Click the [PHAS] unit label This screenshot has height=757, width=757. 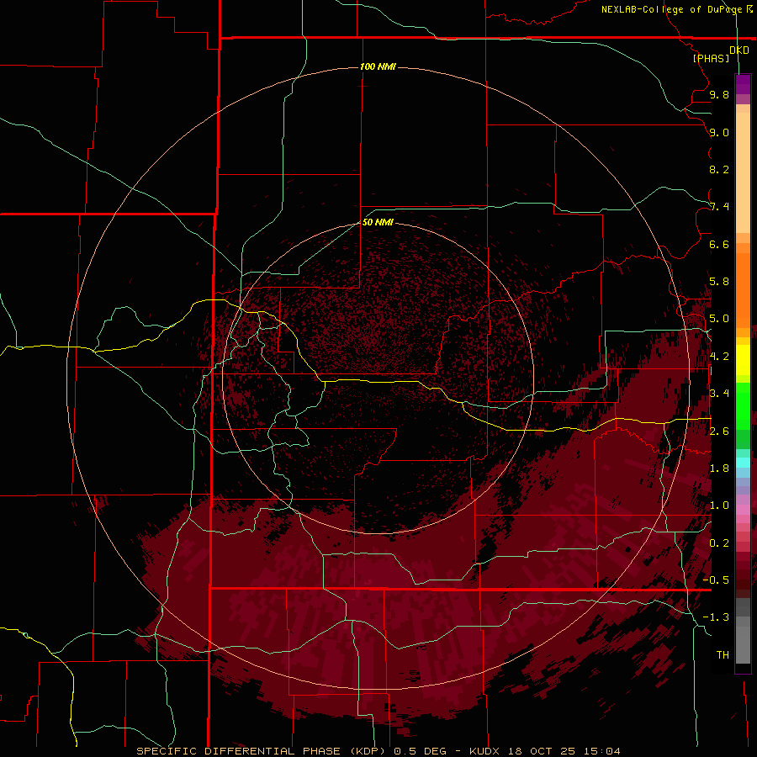coord(711,58)
